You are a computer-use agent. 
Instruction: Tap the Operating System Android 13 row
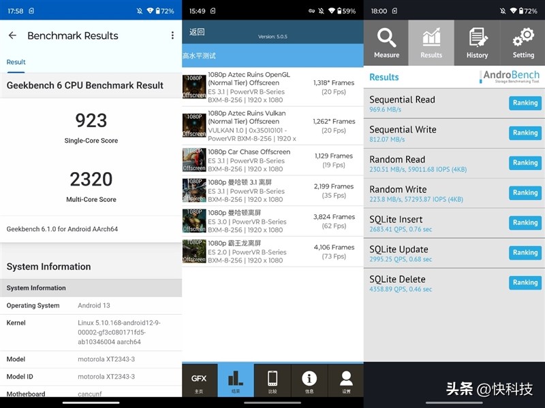coord(91,305)
